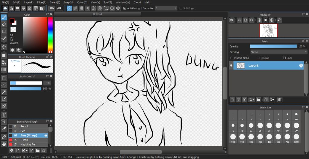This screenshot has height=159, width=309.
Task: Select the Eyedropper tool
Action: click(4, 137)
